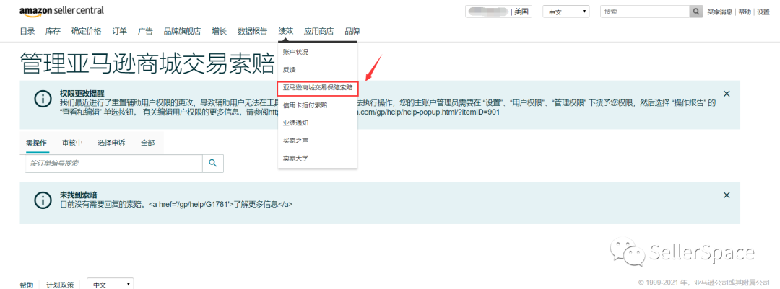Image resolution: width=780 pixels, height=289 pixels.
Task: Open the 库存 menu
Action: click(53, 31)
